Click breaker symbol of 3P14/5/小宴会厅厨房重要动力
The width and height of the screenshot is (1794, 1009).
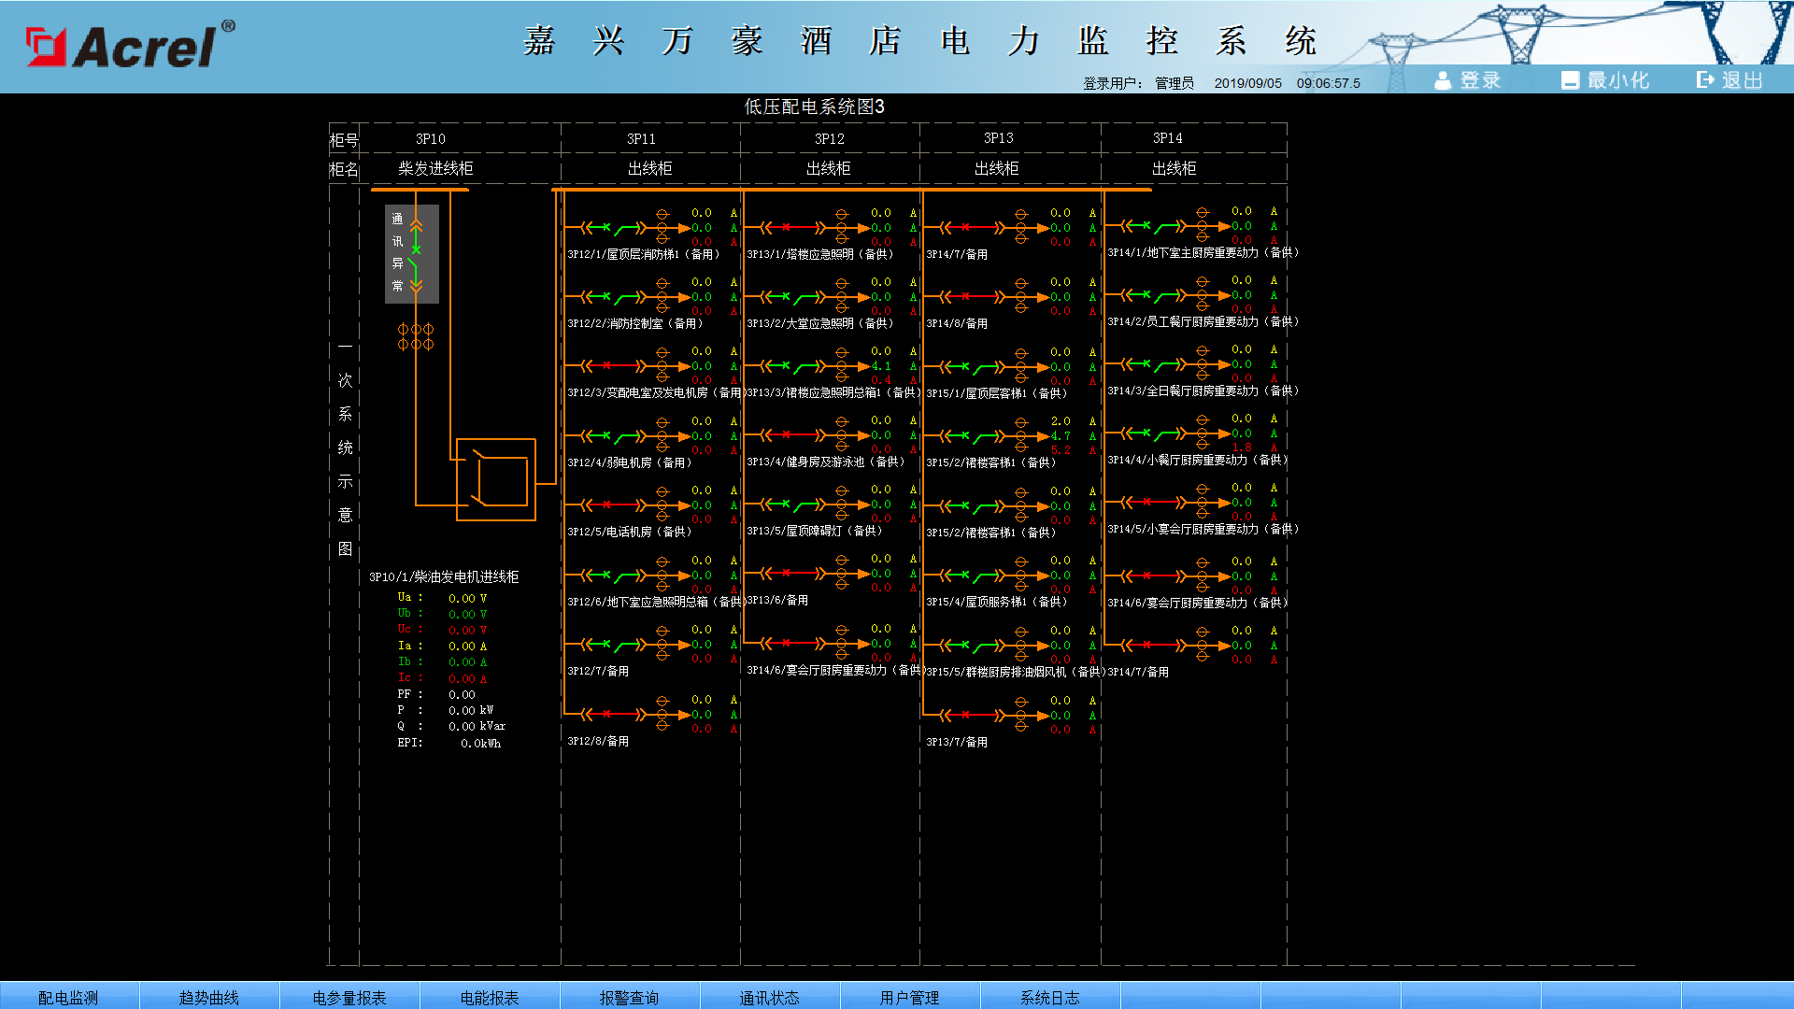pyautogui.click(x=1153, y=502)
